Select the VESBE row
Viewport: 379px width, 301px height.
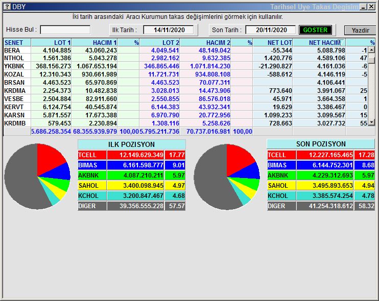click(x=185, y=99)
